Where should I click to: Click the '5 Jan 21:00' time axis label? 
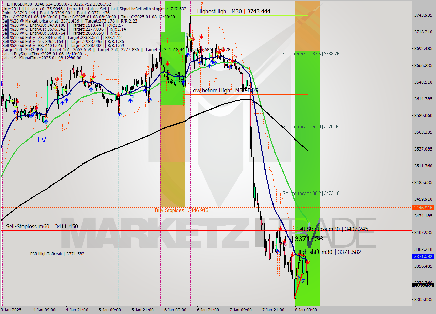142,310
